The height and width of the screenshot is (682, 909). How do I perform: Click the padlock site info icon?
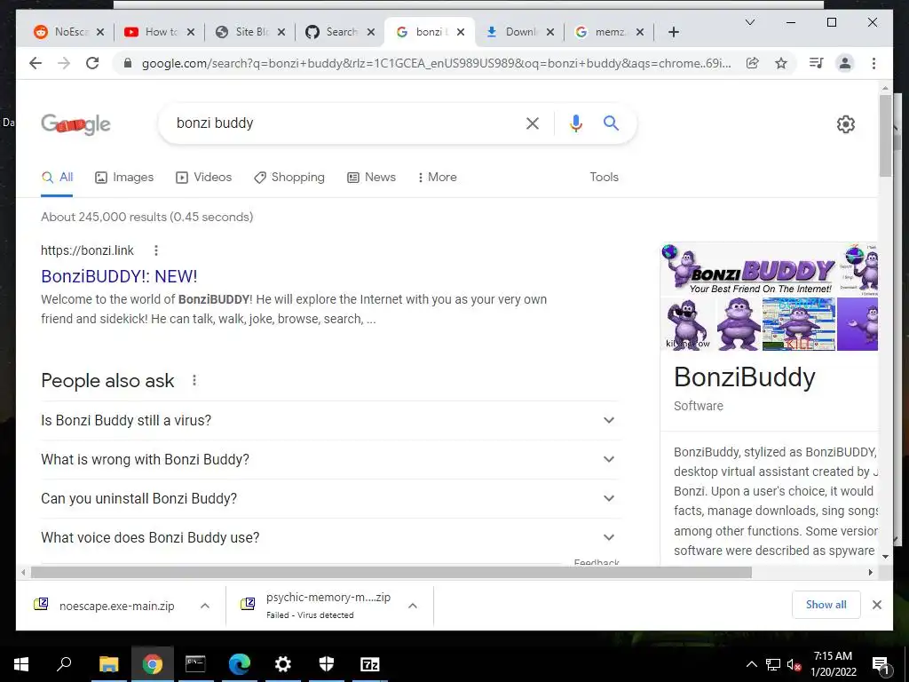coord(128,63)
